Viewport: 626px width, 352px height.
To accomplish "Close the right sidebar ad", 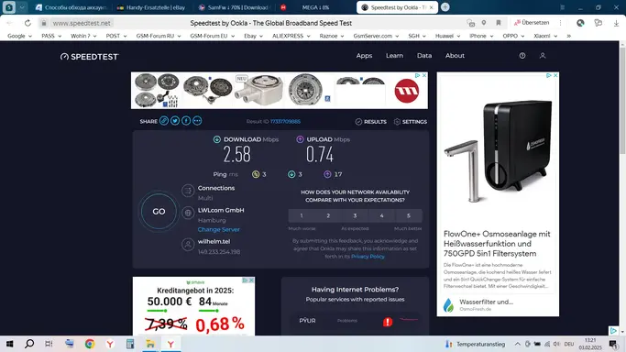I will tap(555, 75).
